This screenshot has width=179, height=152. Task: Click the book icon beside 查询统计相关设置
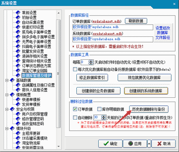point(18,61)
